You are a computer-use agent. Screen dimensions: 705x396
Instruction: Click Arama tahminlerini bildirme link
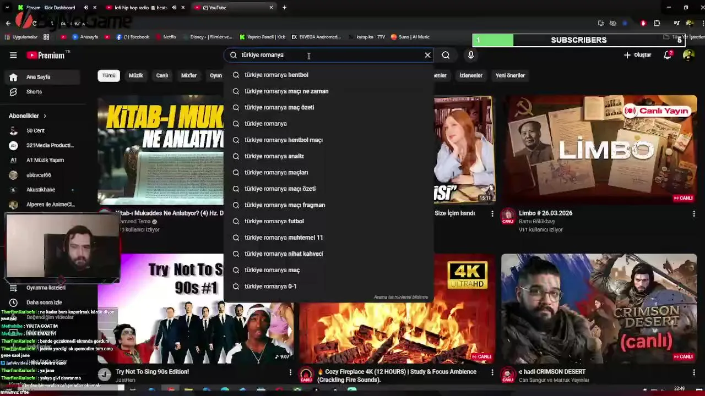coord(401,297)
